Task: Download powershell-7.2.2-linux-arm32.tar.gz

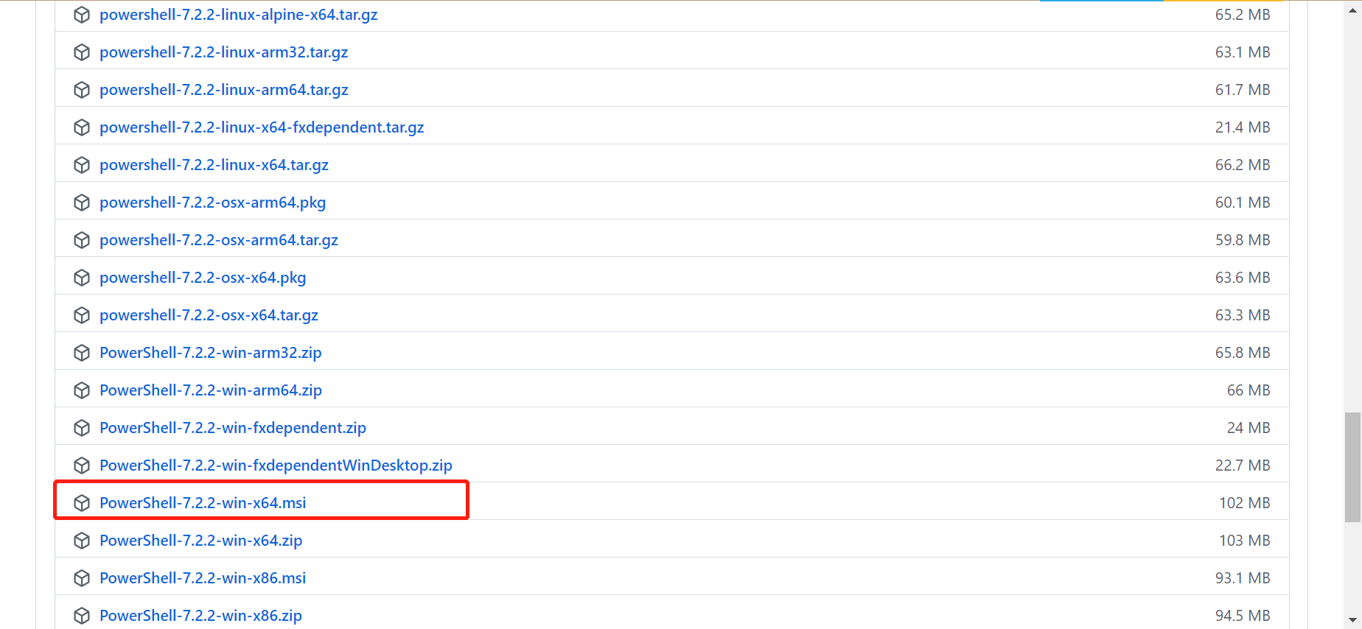Action: pos(224,52)
